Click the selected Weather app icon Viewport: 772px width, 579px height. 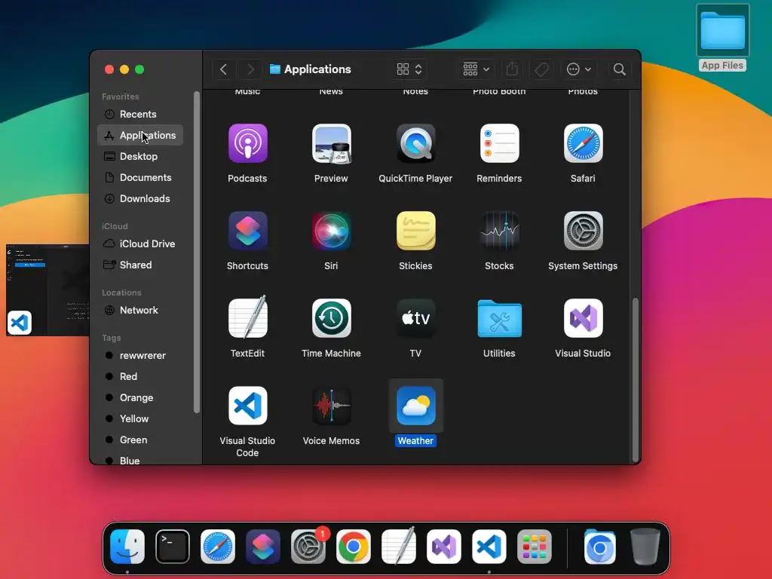coord(415,406)
